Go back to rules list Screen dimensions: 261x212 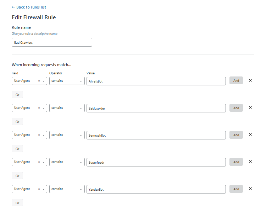tap(29, 7)
